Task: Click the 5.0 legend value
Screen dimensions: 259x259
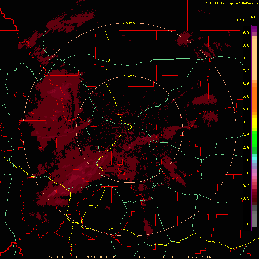Action: pos(246,109)
